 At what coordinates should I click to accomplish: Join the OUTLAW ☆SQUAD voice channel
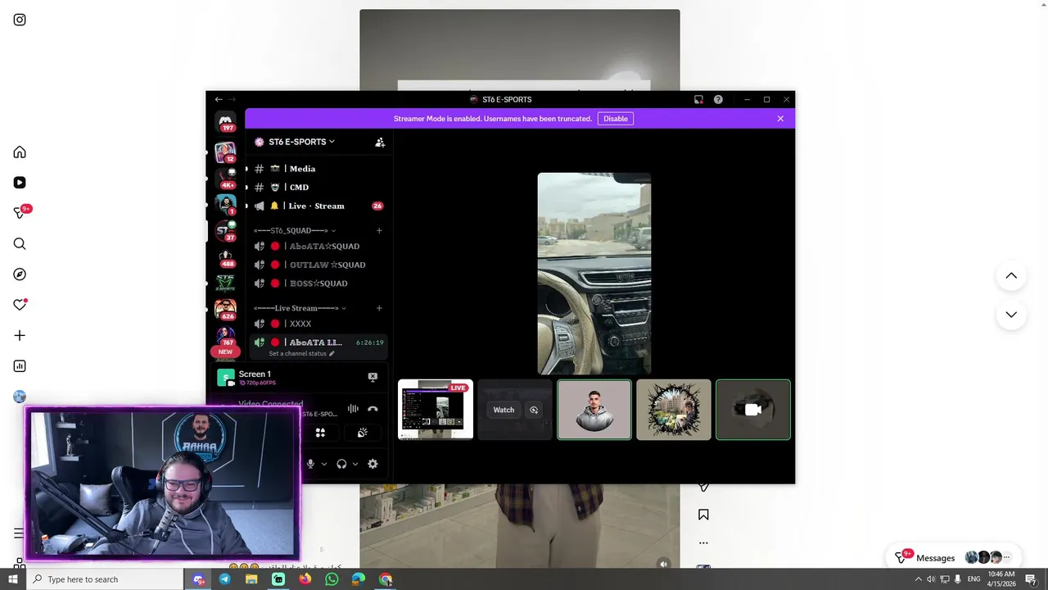(x=317, y=265)
